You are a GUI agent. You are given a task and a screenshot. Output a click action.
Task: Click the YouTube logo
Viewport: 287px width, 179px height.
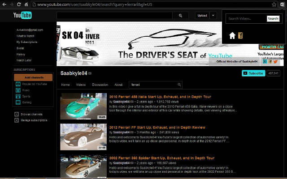tap(22, 15)
